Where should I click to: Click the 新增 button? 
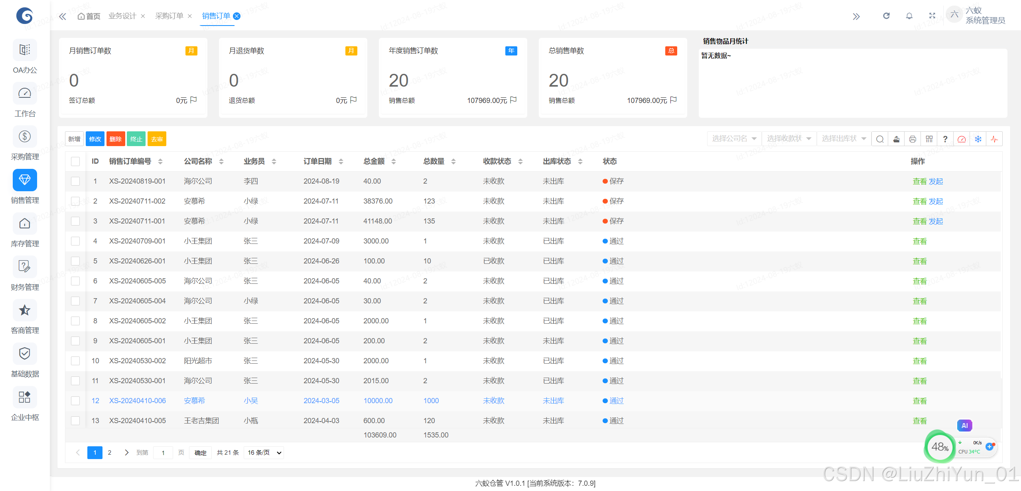pyautogui.click(x=74, y=139)
